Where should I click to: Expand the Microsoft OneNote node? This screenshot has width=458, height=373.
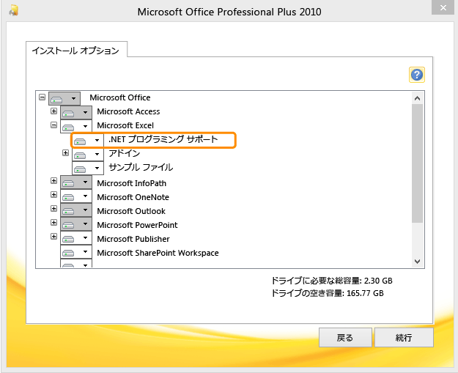(x=53, y=194)
